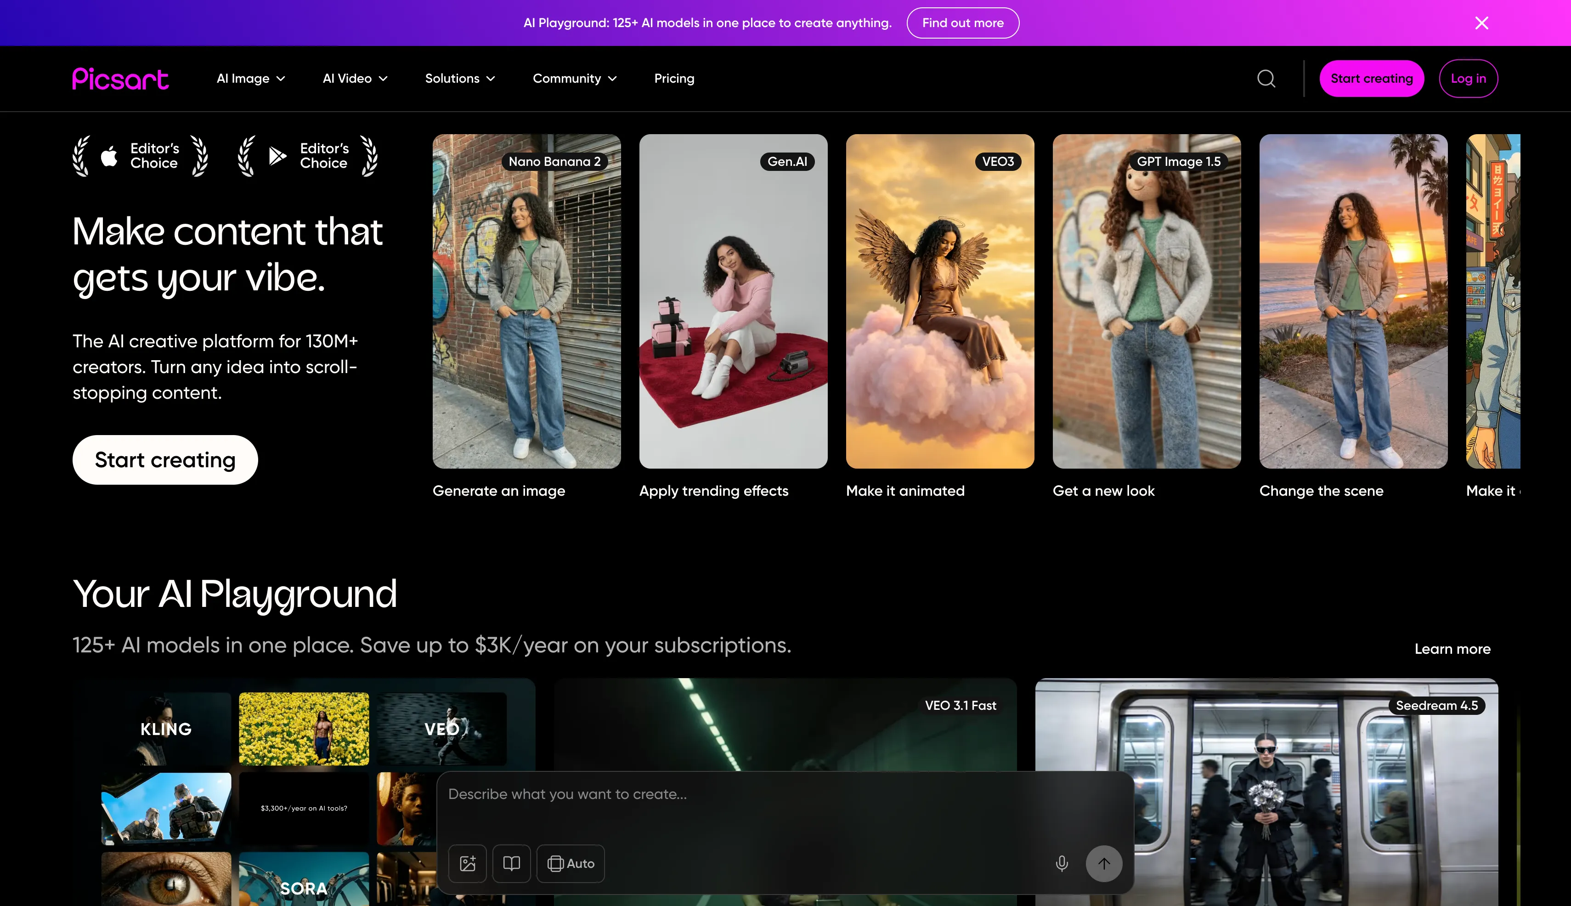Go to the Pricing page
Viewport: 1571px width, 906px height.
(674, 79)
